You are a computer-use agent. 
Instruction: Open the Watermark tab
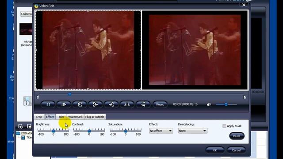pyautogui.click(x=75, y=117)
